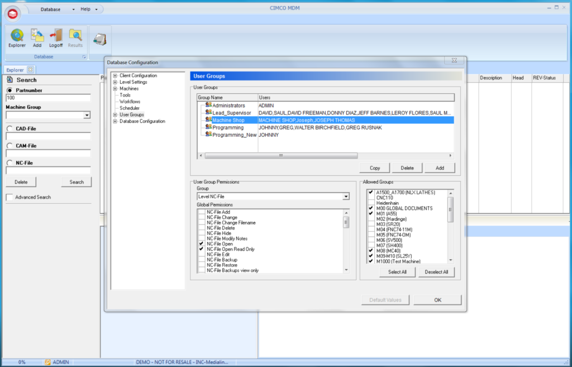Expand the Machines tree node
The width and height of the screenshot is (572, 367).
[115, 89]
